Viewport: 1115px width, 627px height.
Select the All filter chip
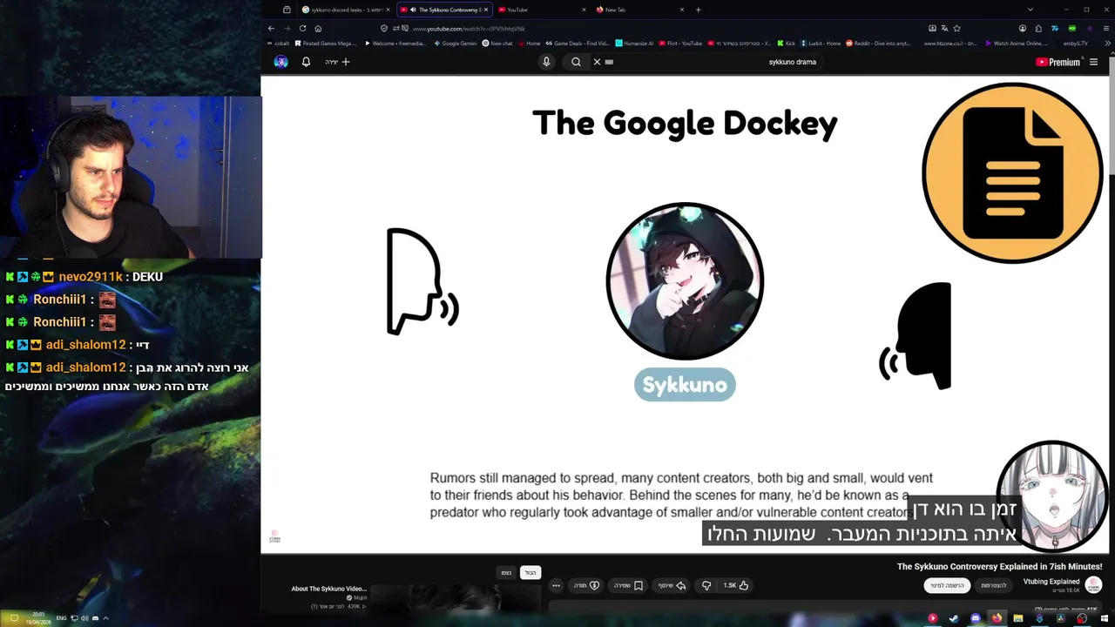[x=530, y=572]
